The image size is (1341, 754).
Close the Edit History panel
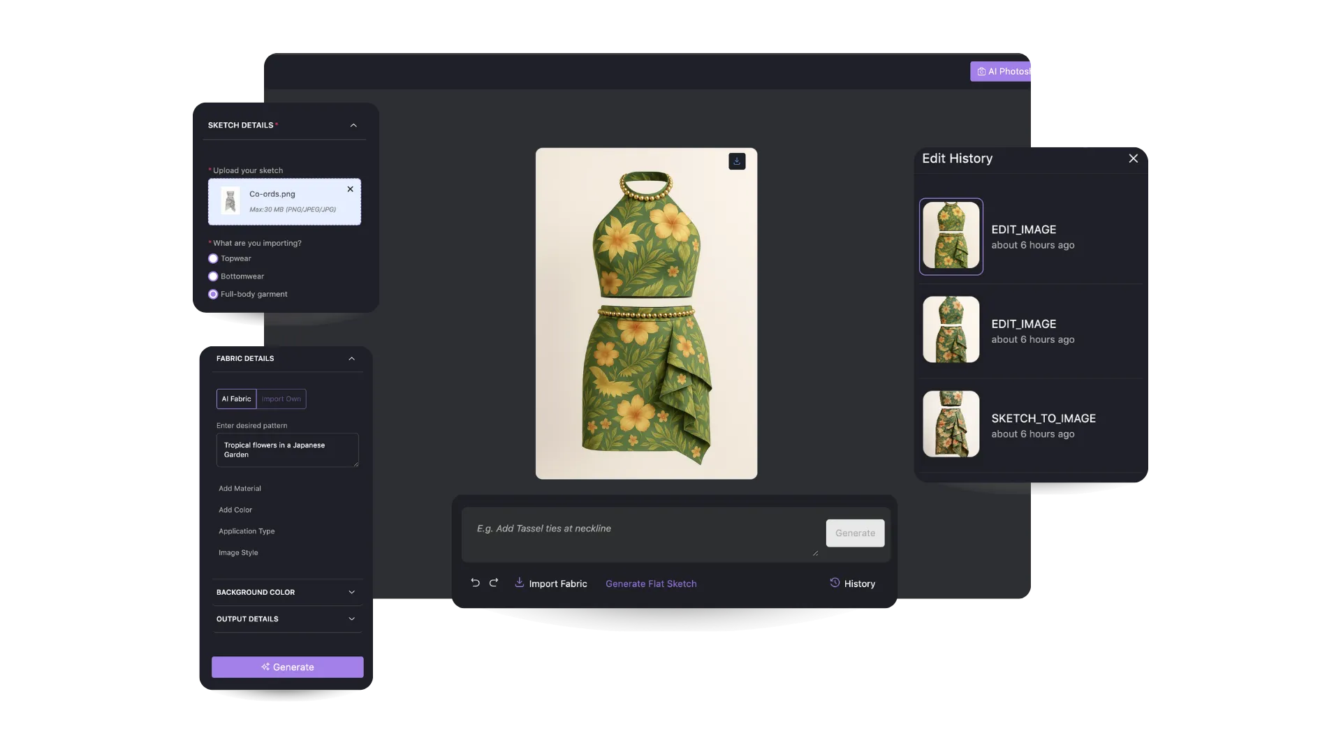(x=1133, y=158)
